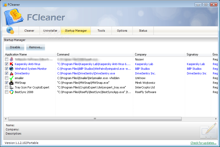220x147 pixels.
Task: Click the CryptoExpert tray icon image
Action: click(11, 87)
